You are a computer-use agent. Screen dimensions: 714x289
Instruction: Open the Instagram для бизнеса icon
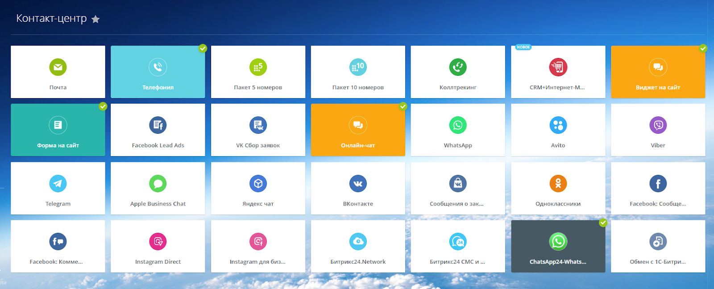tap(258, 242)
